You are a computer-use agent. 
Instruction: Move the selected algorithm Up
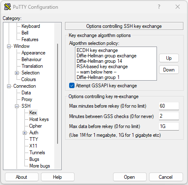point(169,58)
